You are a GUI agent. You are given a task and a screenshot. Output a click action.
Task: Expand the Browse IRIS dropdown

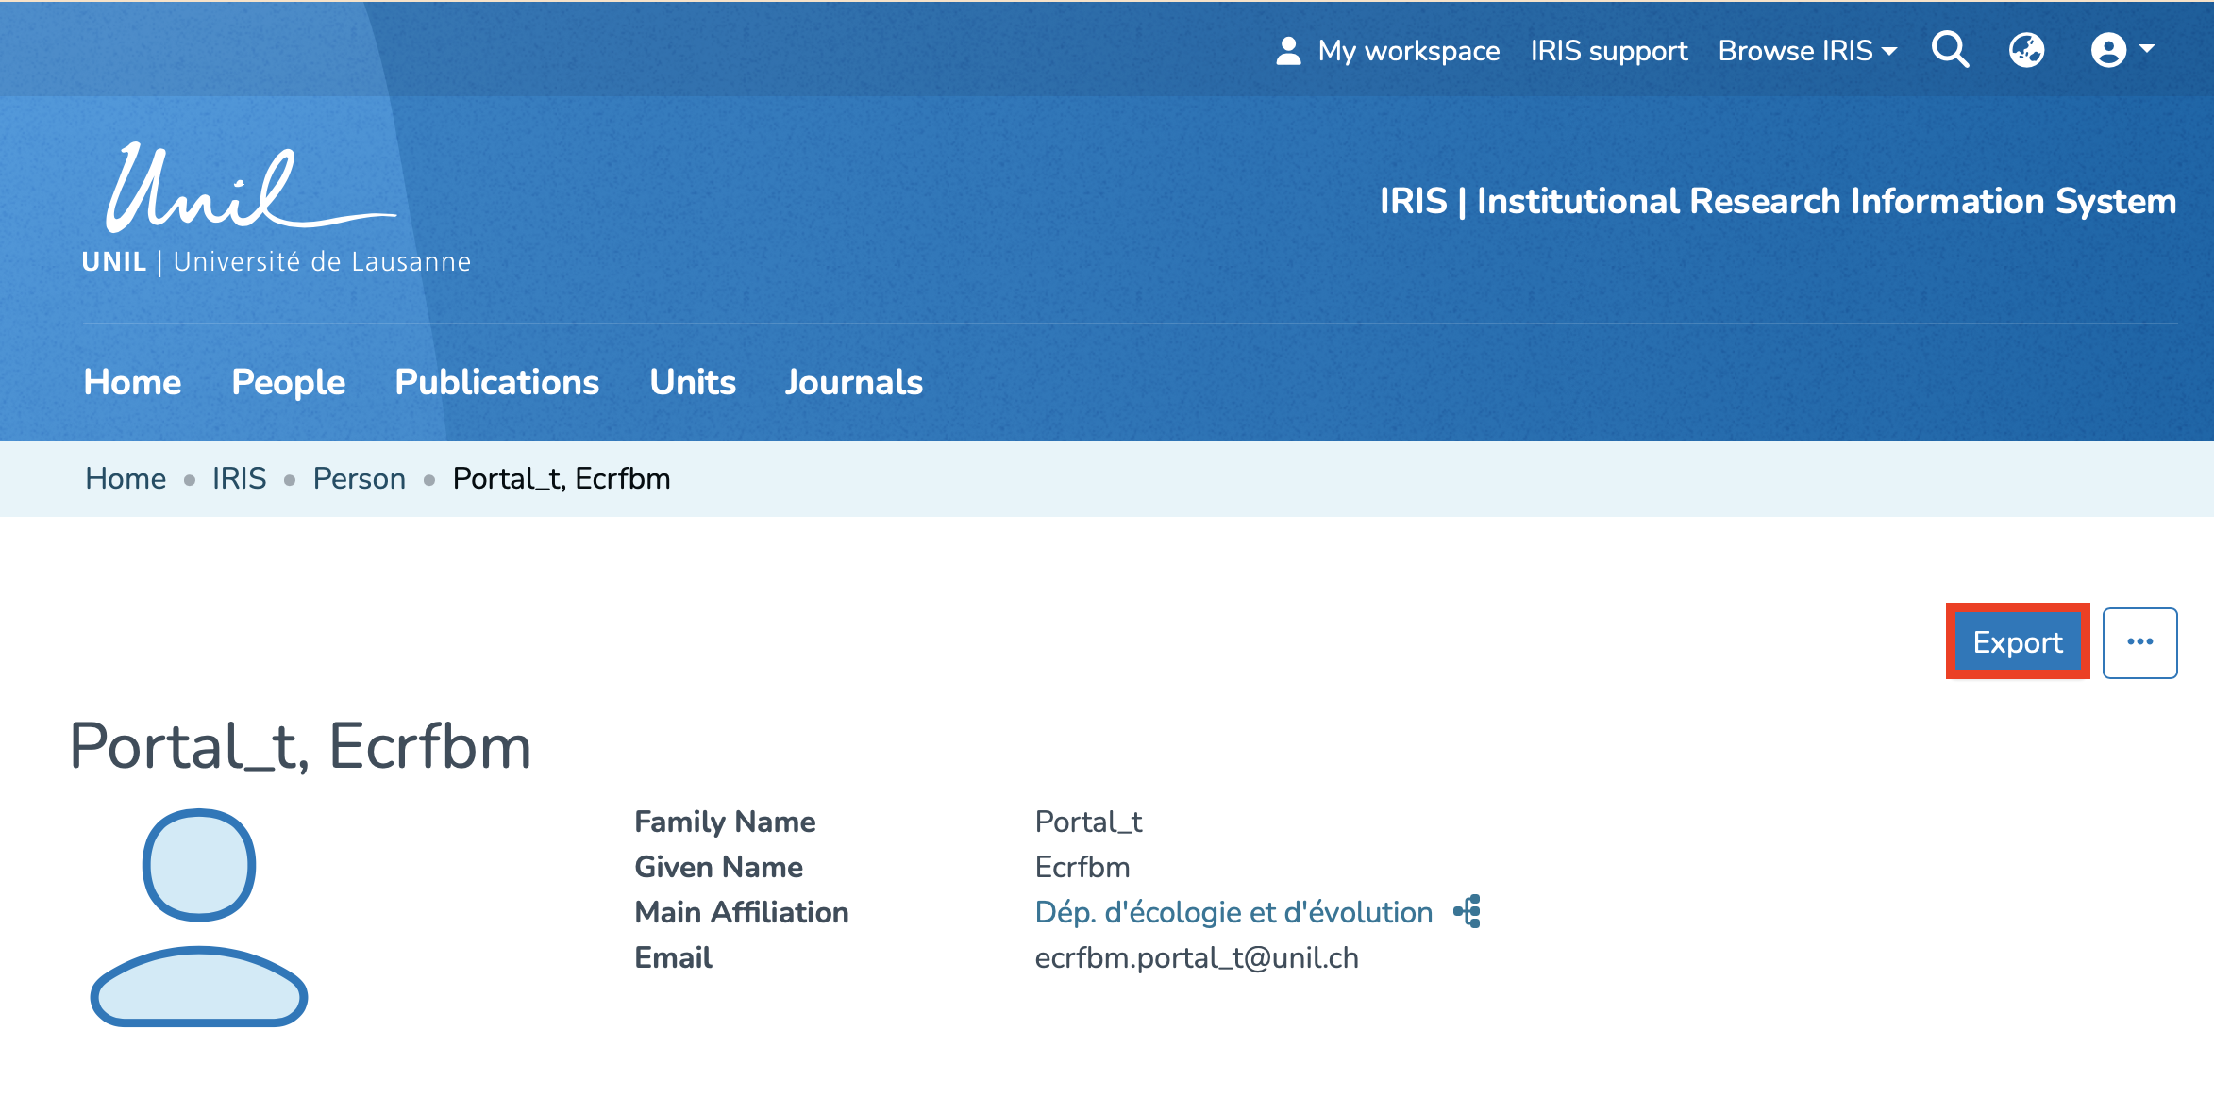pyautogui.click(x=1806, y=51)
